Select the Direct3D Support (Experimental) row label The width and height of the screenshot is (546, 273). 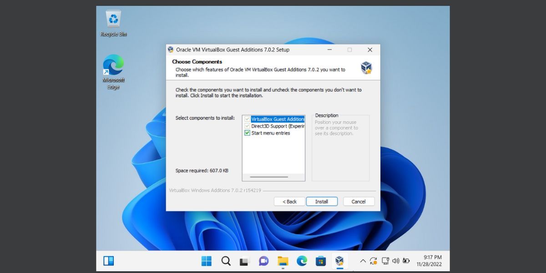(x=278, y=126)
